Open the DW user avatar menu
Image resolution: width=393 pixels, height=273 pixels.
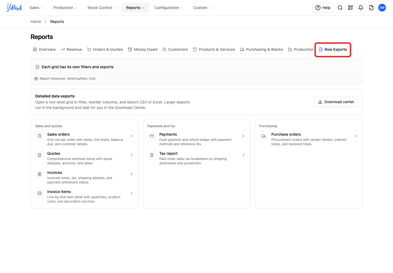coord(382,8)
